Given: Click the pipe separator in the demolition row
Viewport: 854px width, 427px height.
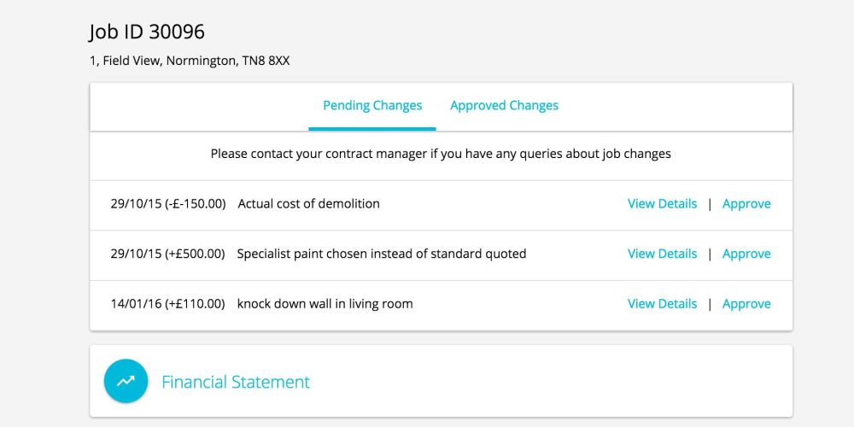Looking at the screenshot, I should coord(710,204).
